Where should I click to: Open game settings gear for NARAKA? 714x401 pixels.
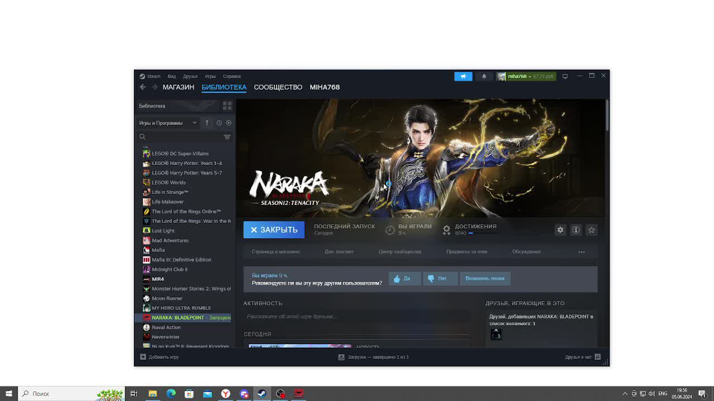560,229
